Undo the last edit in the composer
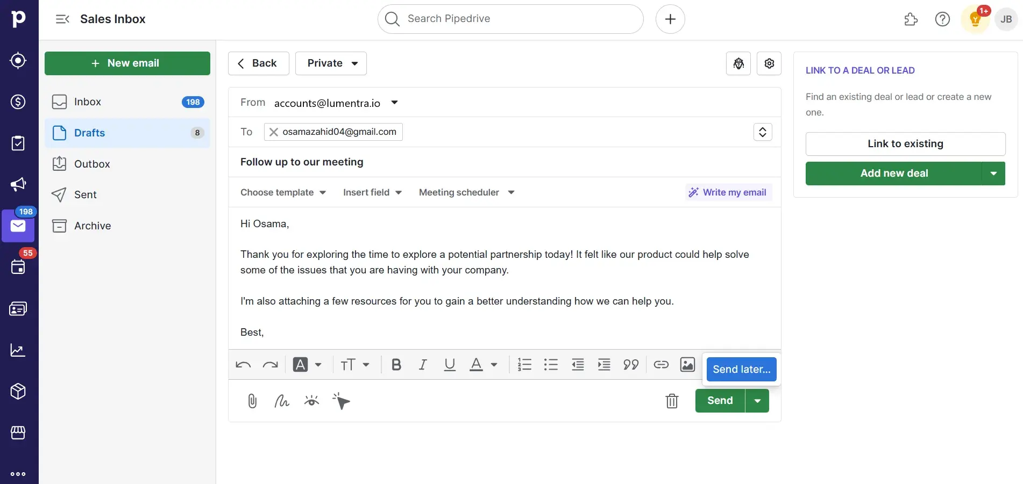1023x484 pixels. 243,365
